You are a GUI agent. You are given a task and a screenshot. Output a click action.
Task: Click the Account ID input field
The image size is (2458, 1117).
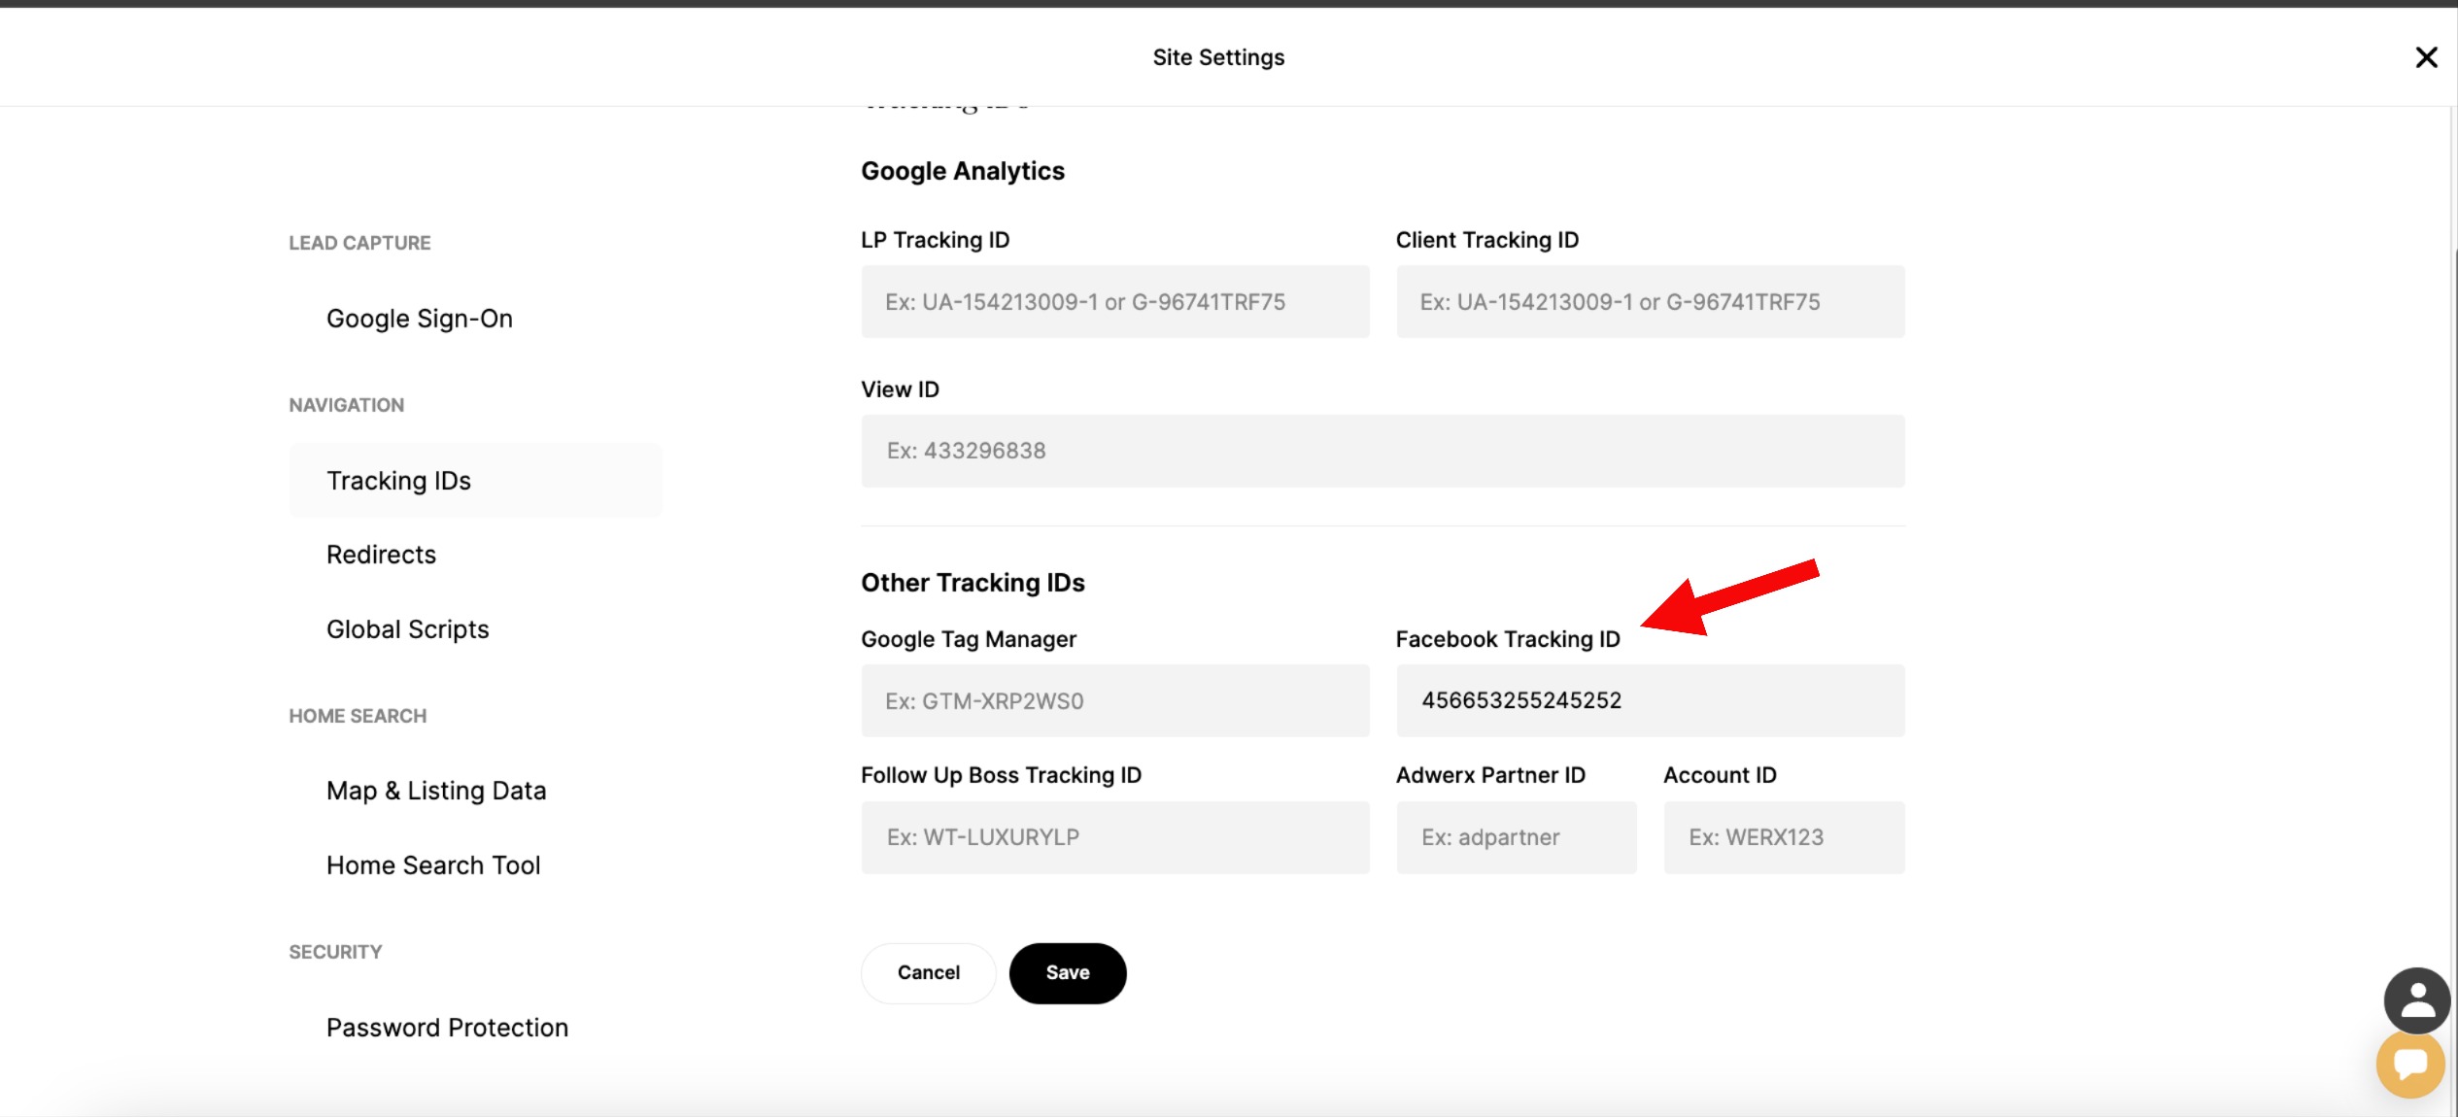1783,837
